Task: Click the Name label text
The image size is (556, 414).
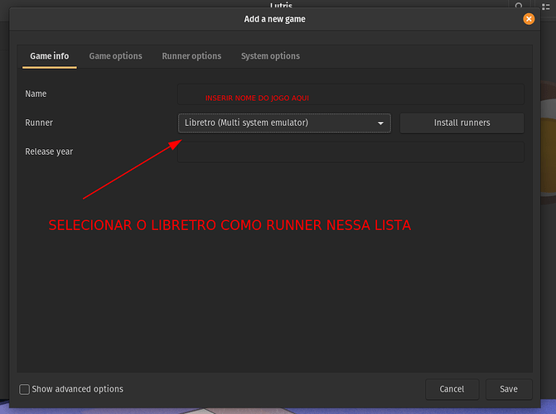Action: pos(36,94)
